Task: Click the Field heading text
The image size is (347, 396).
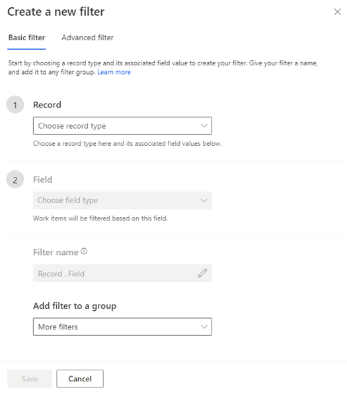Action: pyautogui.click(x=43, y=180)
